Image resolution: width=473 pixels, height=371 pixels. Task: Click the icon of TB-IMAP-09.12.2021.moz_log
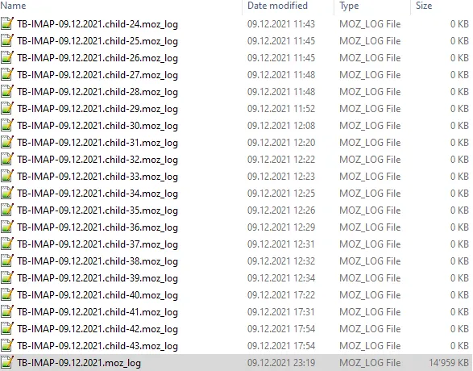coord(7,362)
